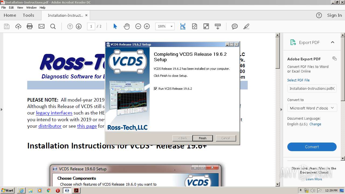
Task: Choose the Hand pan tool
Action: [x=127, y=26]
